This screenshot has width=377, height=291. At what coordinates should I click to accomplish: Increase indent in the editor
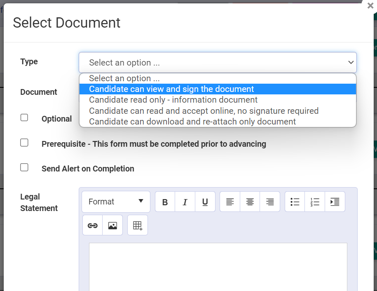click(x=335, y=202)
